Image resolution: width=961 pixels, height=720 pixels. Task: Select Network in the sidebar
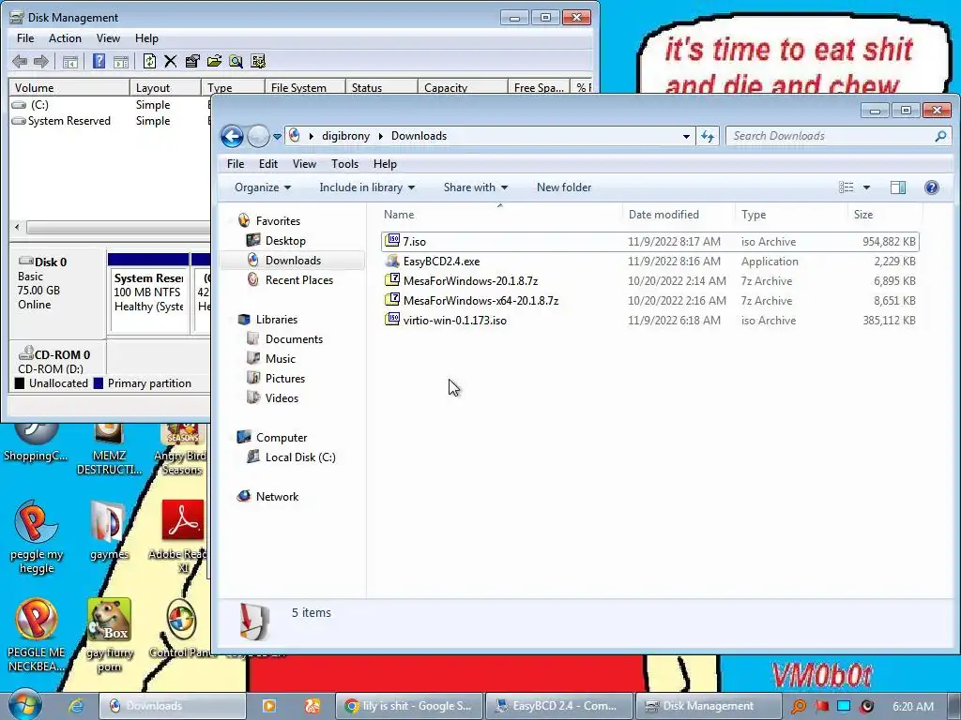277,497
